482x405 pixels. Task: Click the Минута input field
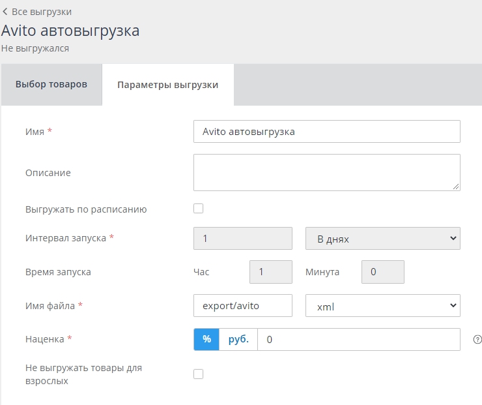383,272
